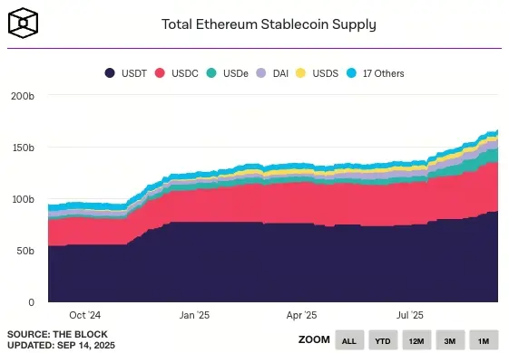Click the 200b y-axis label
This screenshot has width=509, height=353.
[23, 96]
